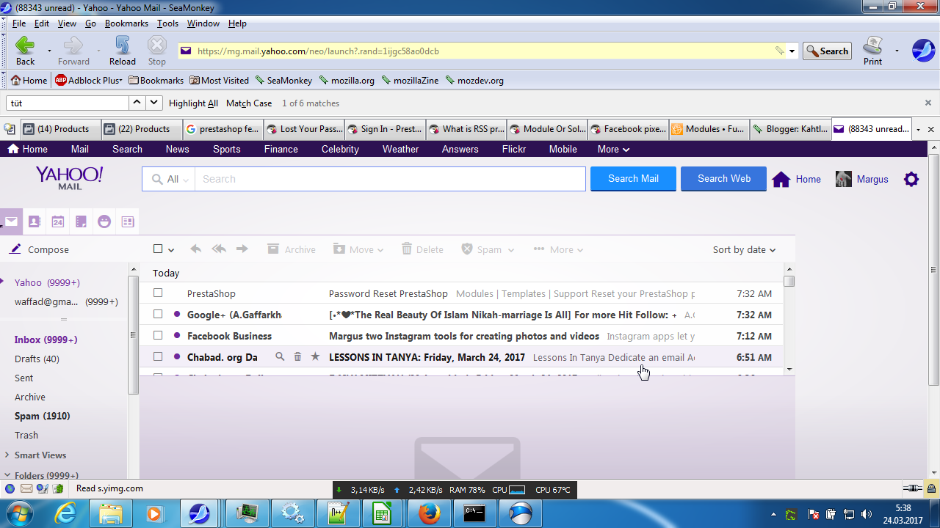Click the Margus profile avatar
This screenshot has width=940, height=528.
(x=844, y=179)
